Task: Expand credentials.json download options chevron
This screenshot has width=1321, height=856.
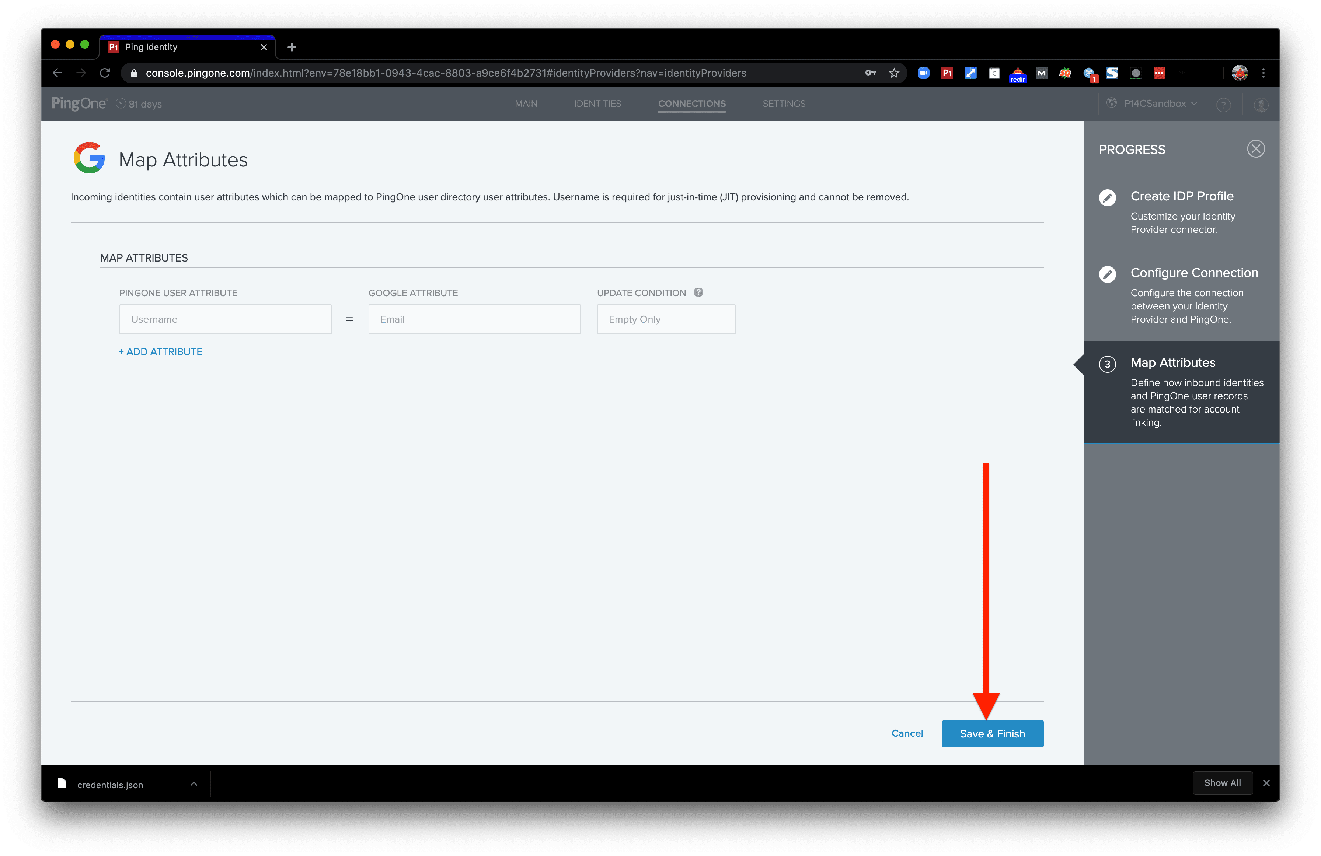Action: click(194, 783)
